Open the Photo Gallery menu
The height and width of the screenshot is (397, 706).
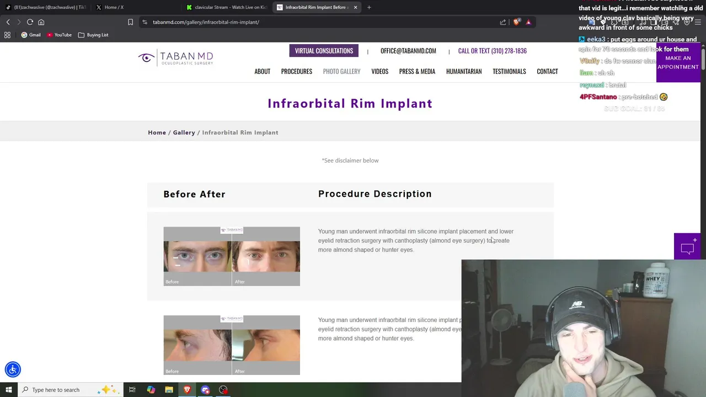(x=341, y=71)
